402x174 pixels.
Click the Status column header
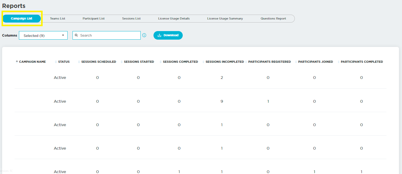[64, 62]
